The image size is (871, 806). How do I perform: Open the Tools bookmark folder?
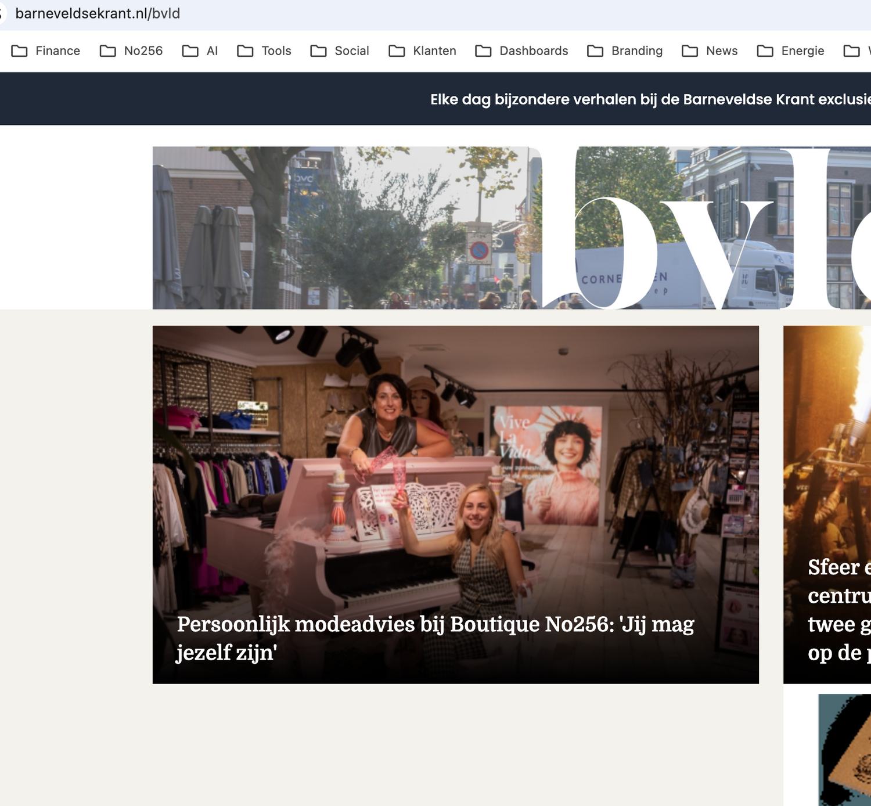[264, 51]
